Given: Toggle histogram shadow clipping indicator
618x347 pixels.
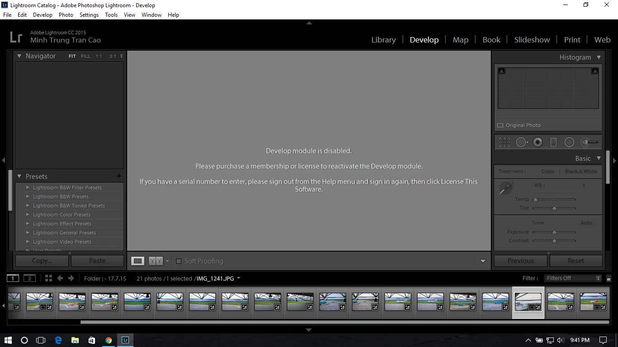Looking at the screenshot, I should (x=502, y=71).
